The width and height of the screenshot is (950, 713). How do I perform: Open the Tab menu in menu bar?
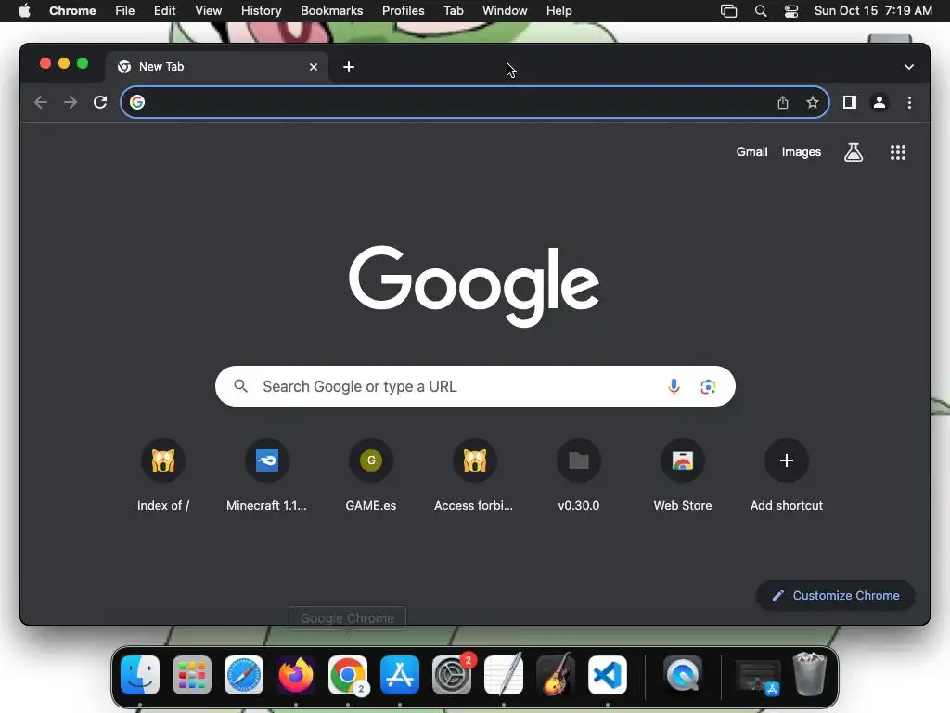[x=453, y=11]
